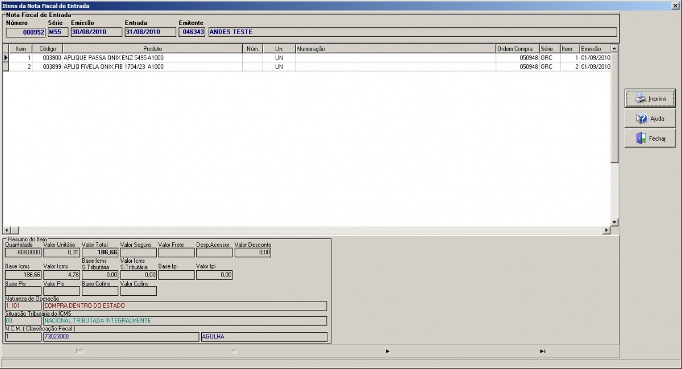Go to previous record navigator arrow
Image resolution: width=682 pixels, height=369 pixels.
coord(233,351)
